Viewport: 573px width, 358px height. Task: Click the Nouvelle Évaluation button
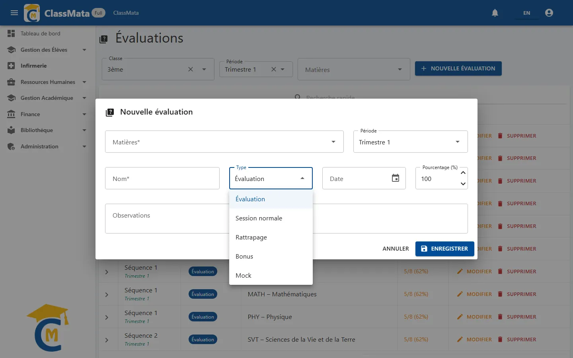click(x=458, y=68)
